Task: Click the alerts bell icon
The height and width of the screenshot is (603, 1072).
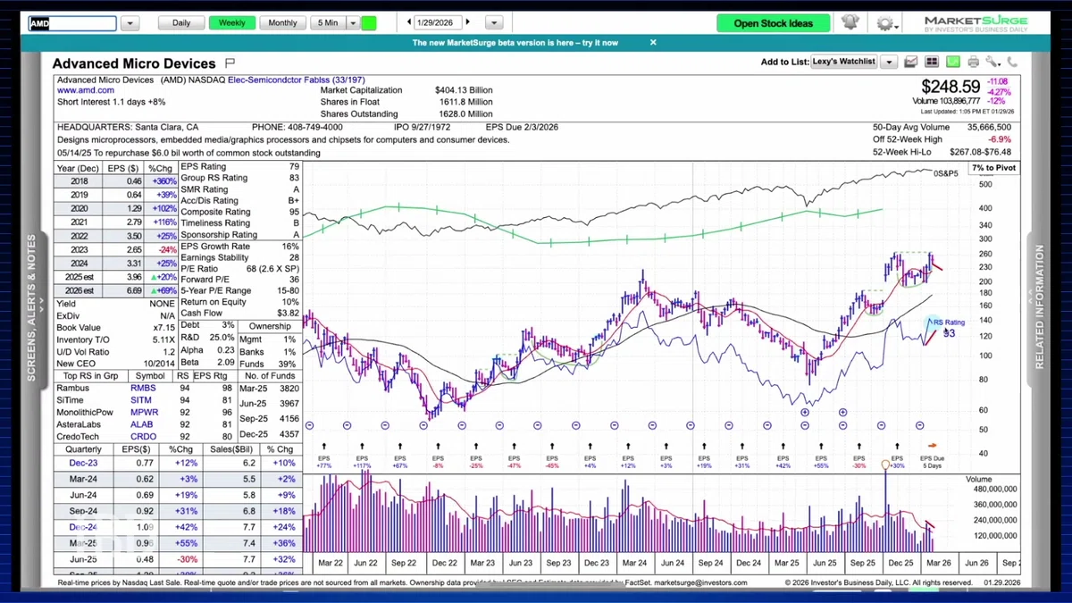Action: (850, 23)
